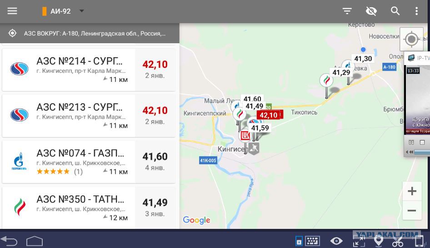
Task: Tap the Surgutneftegas logo of АЗС №214
Action: click(x=19, y=69)
